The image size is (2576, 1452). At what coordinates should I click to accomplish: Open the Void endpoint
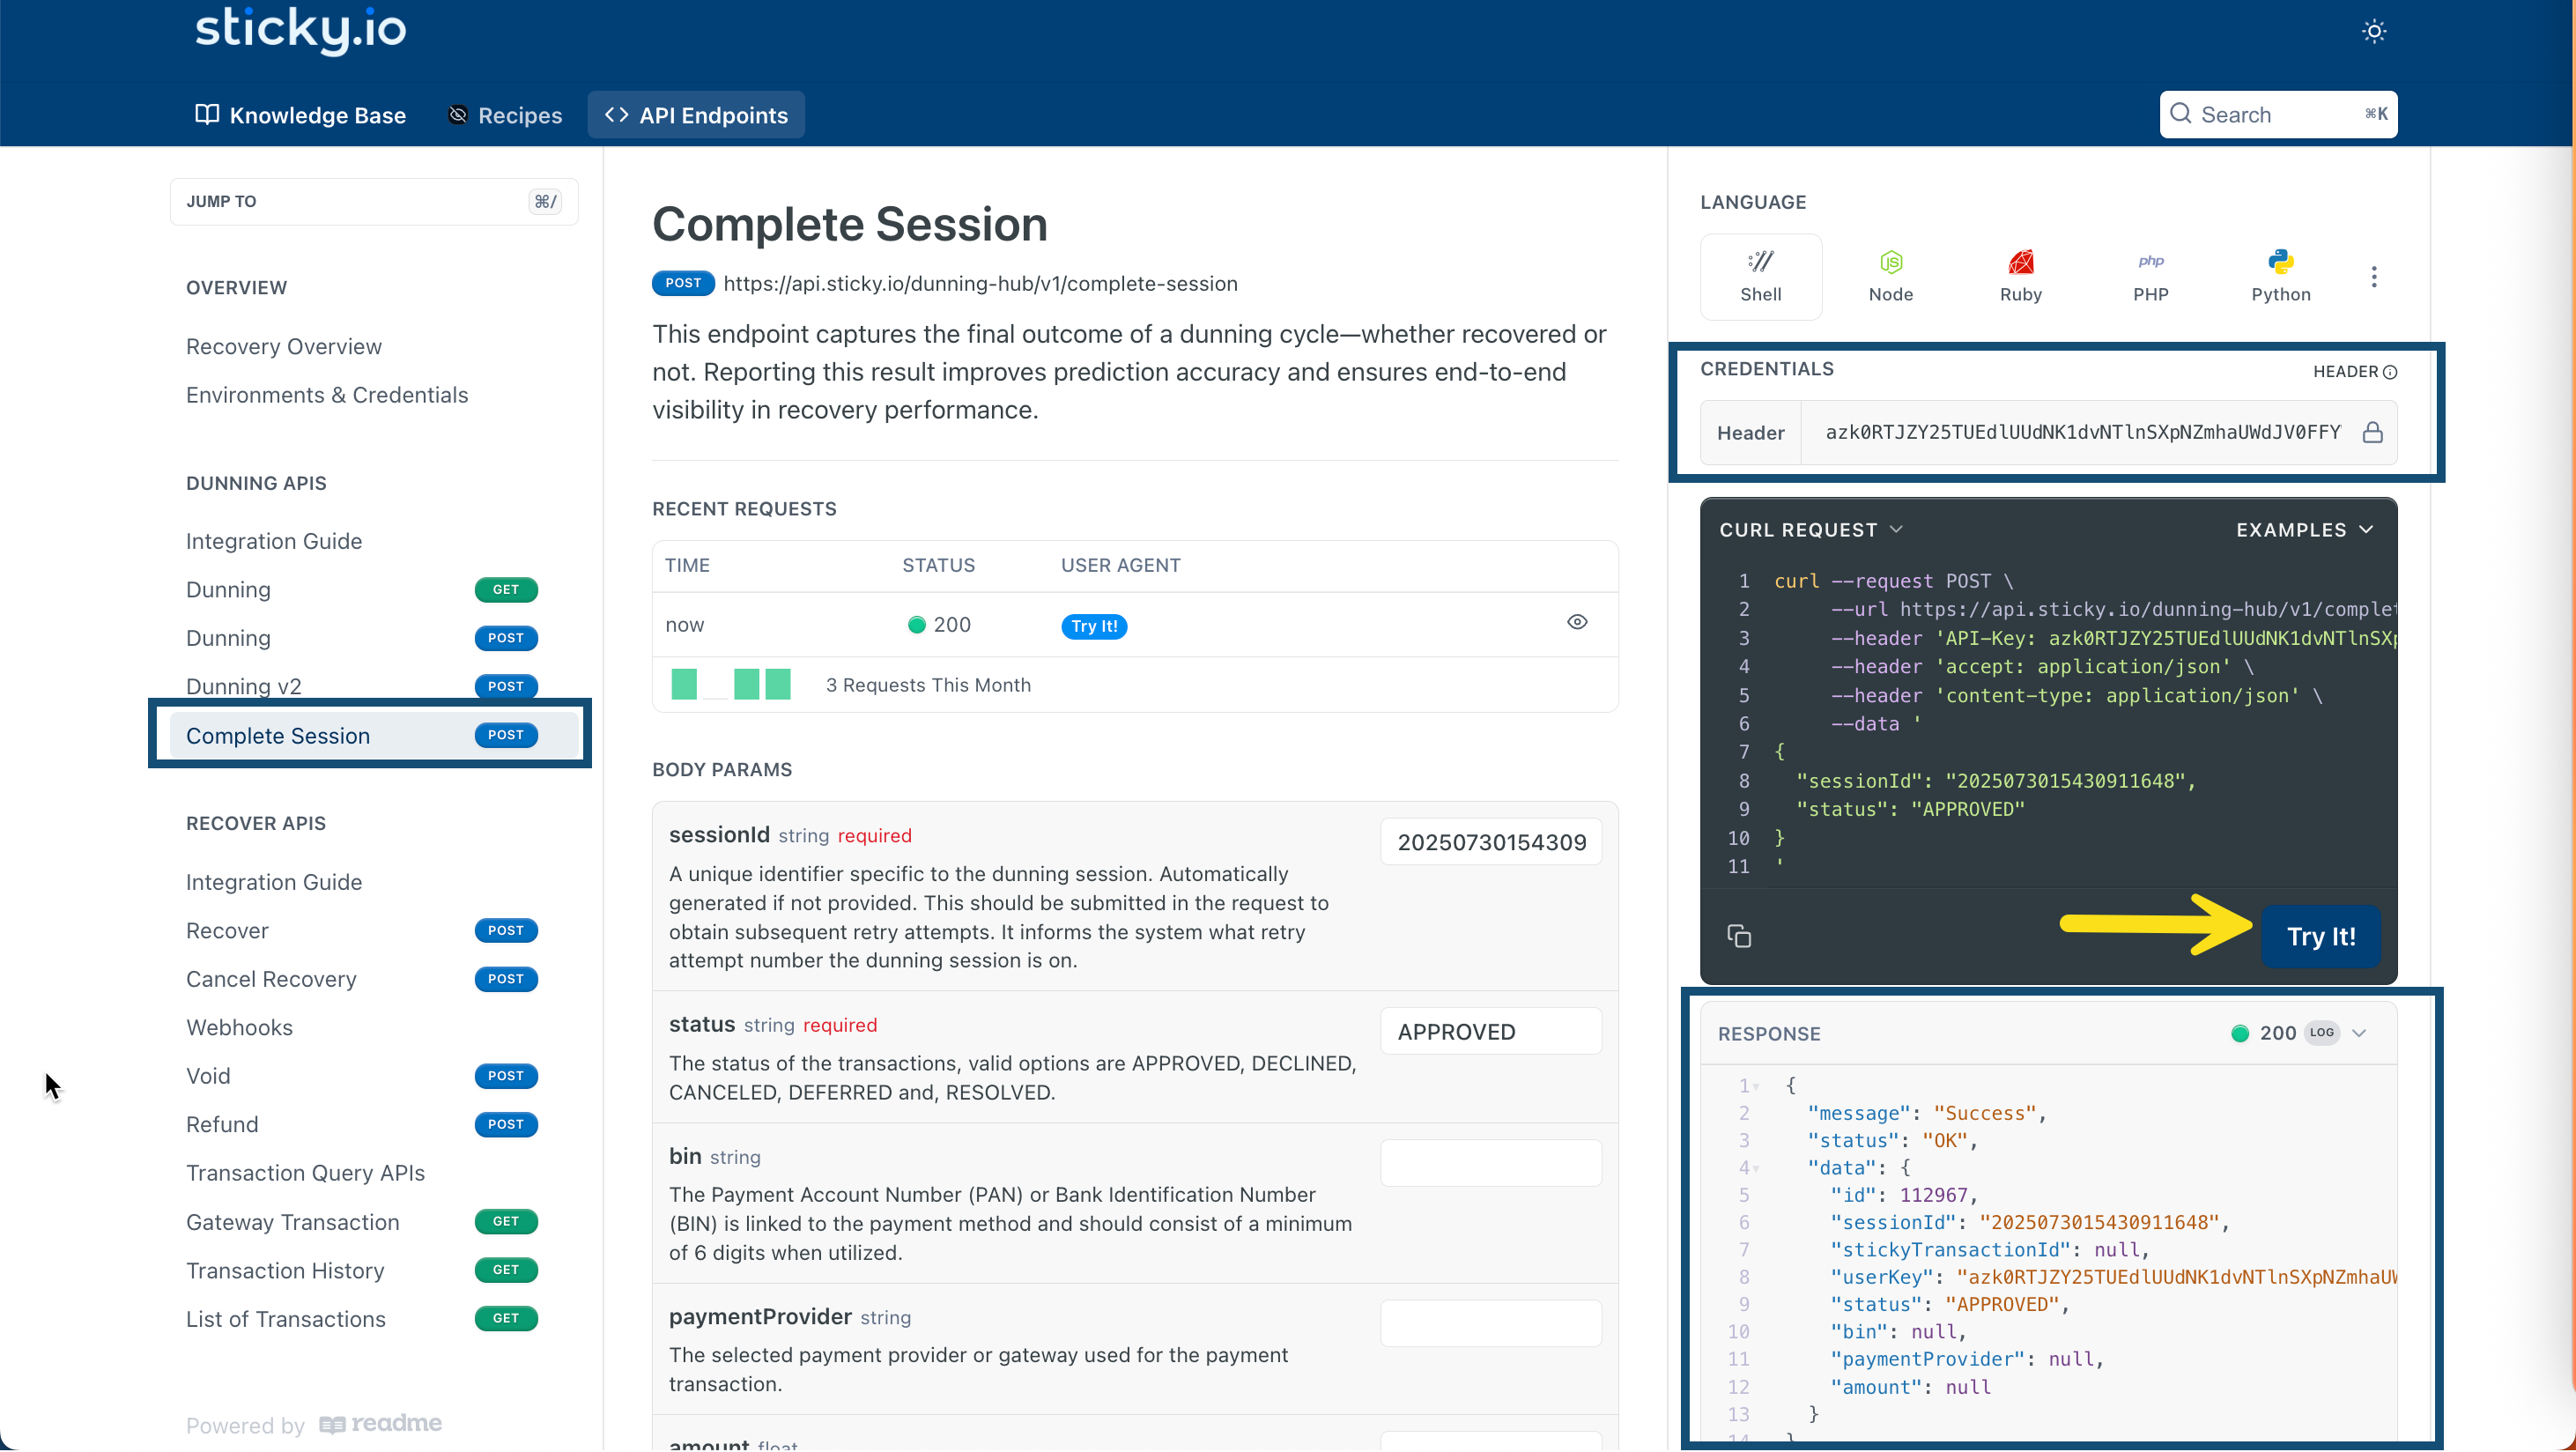[x=362, y=1076]
